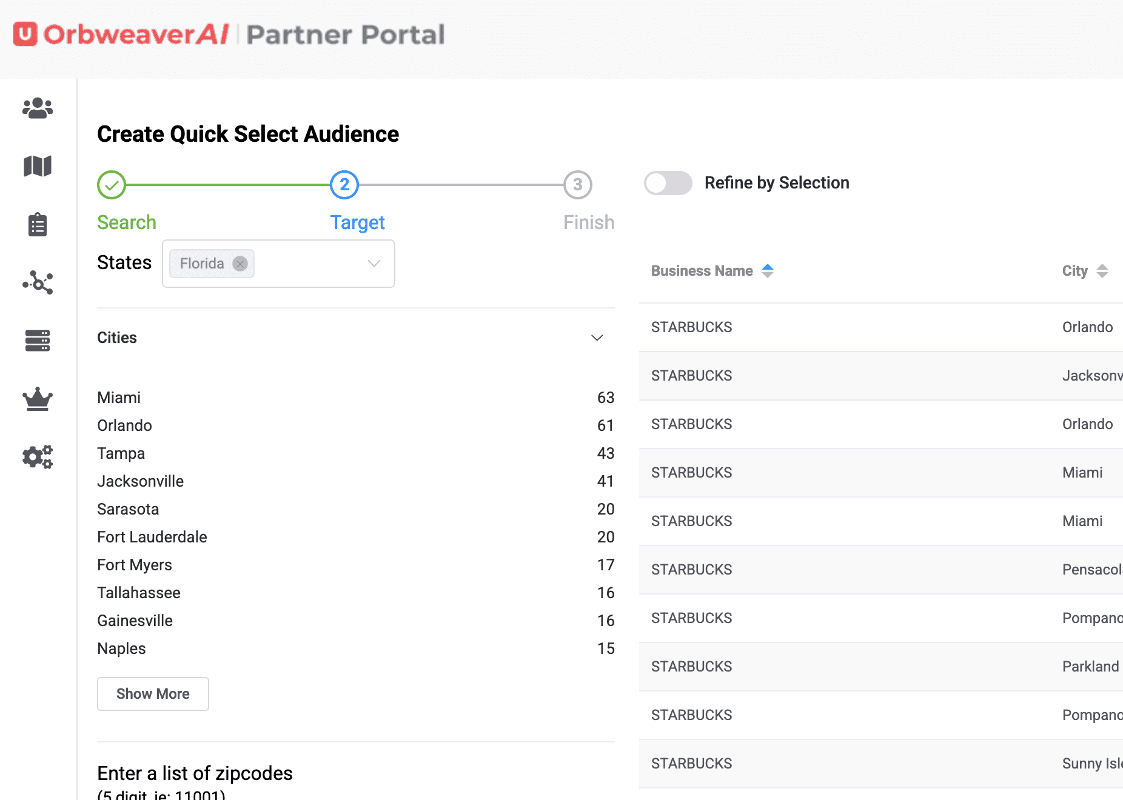The image size is (1123, 800).
Task: Open the States dropdown arrow
Action: (x=374, y=264)
